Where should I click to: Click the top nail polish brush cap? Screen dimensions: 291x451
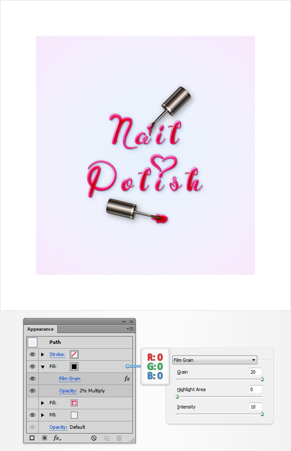click(x=177, y=100)
